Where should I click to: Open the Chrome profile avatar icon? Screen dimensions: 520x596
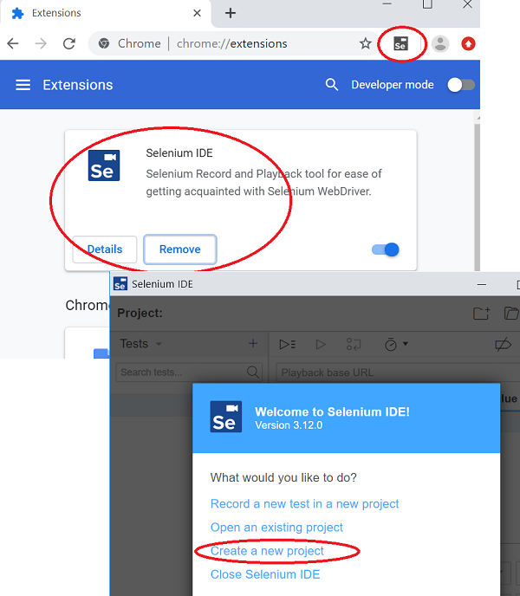pyautogui.click(x=440, y=43)
